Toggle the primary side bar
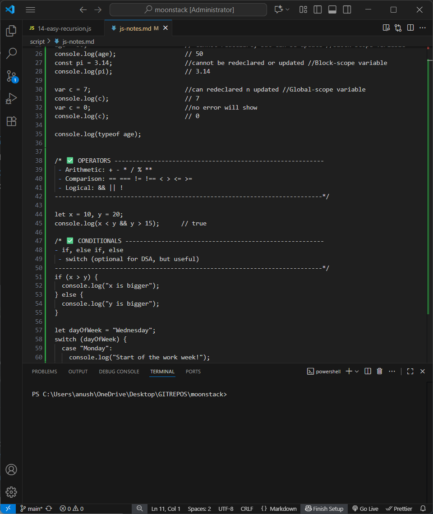Screen dimensions: 433x514 (x=318, y=9)
